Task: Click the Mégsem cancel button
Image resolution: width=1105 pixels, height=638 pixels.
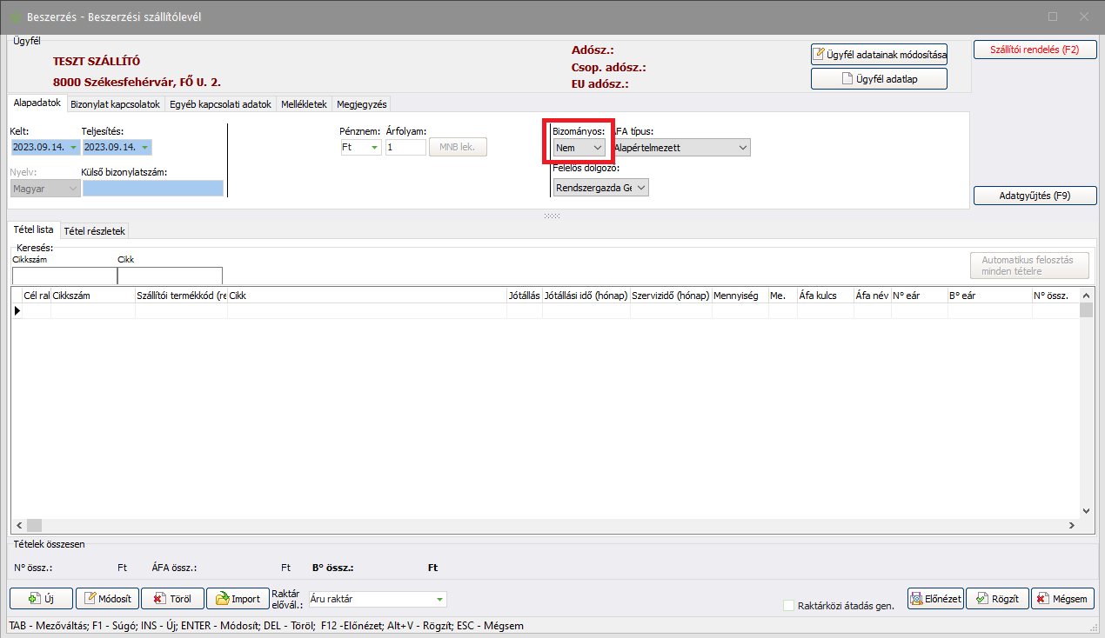Action: point(1061,599)
